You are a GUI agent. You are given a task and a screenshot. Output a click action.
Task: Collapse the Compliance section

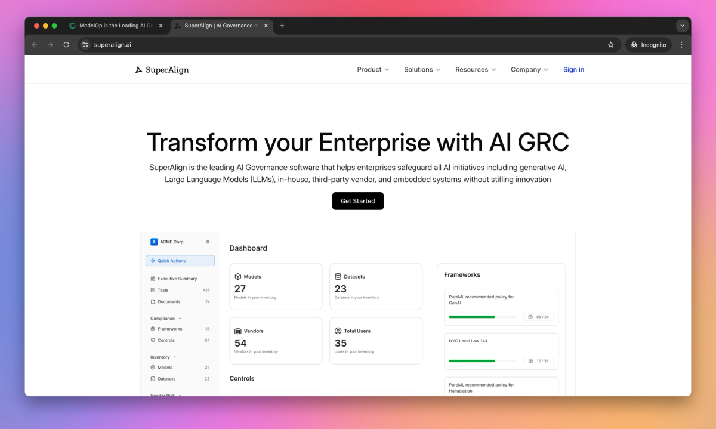(166, 319)
